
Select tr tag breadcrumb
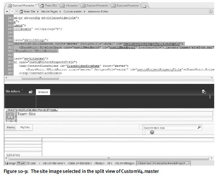[110, 163]
